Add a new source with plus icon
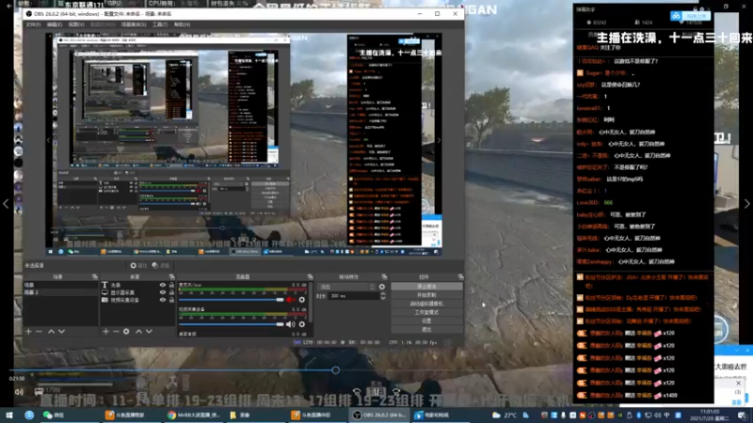Image resolution: width=753 pixels, height=423 pixels. pos(105,332)
